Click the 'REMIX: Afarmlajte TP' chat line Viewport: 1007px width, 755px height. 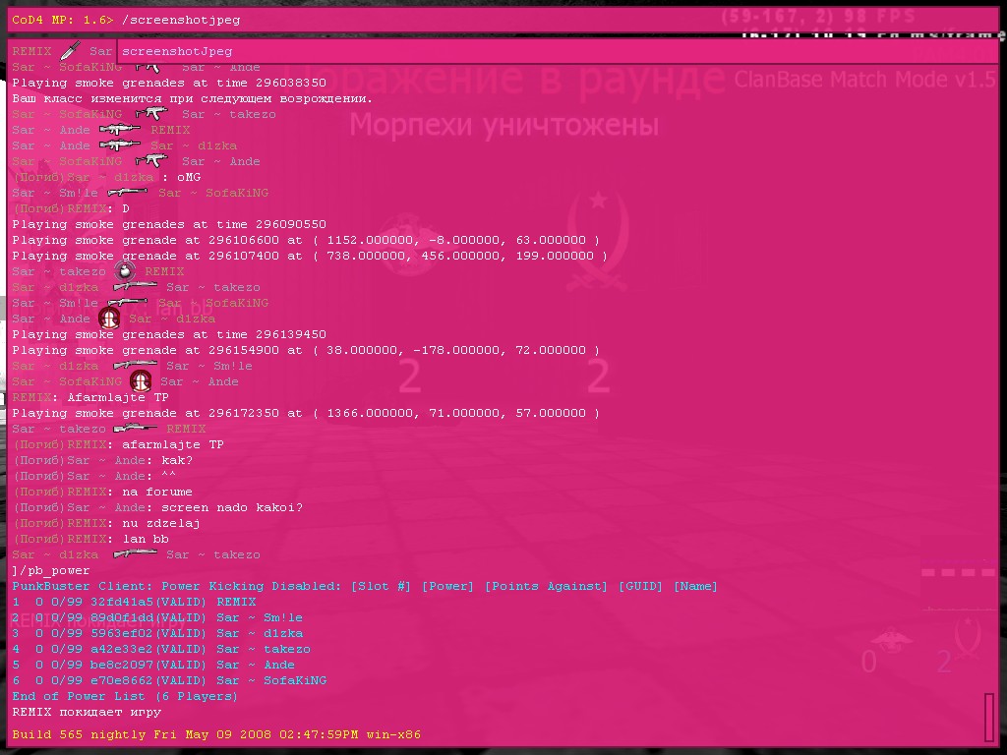coord(89,397)
